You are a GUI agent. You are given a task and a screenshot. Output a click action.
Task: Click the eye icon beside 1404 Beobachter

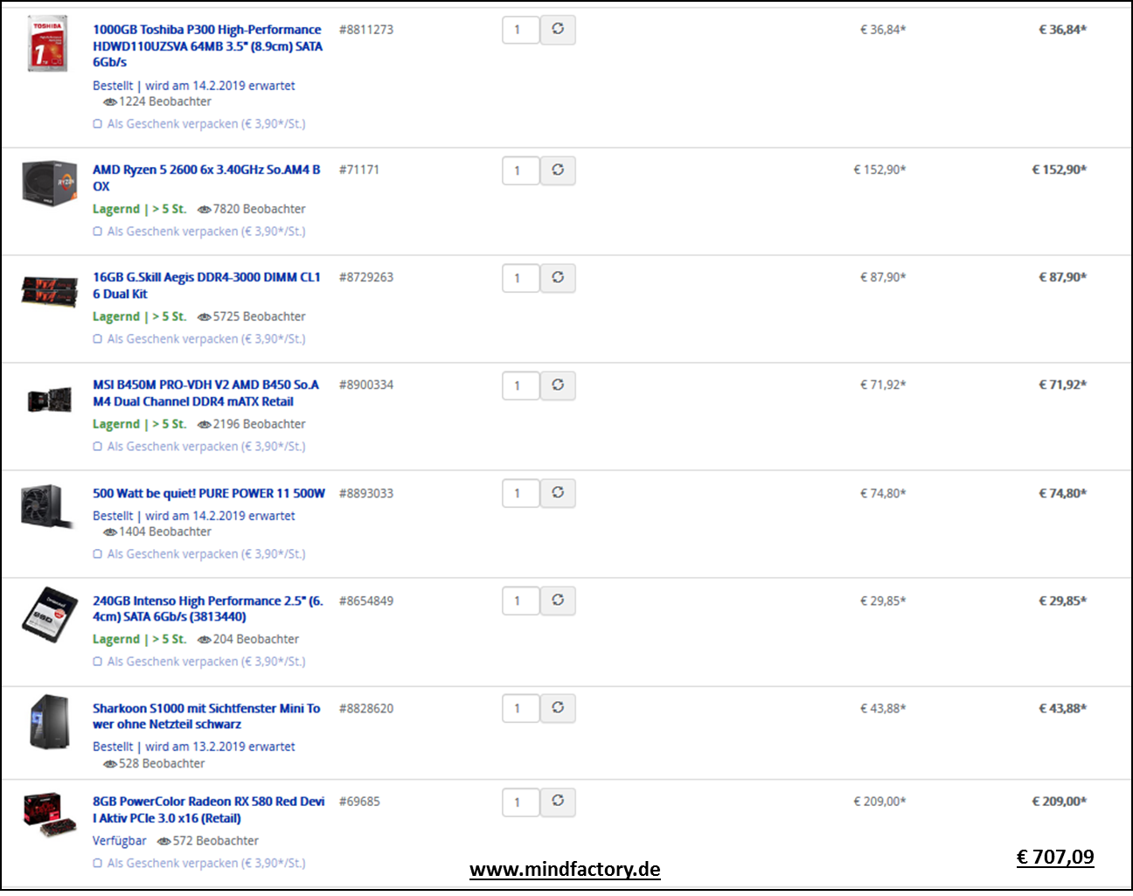110,532
